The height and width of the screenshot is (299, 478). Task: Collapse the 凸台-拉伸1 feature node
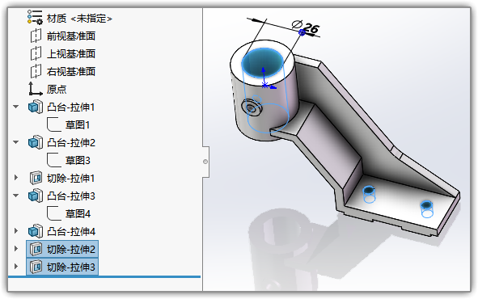[16, 107]
